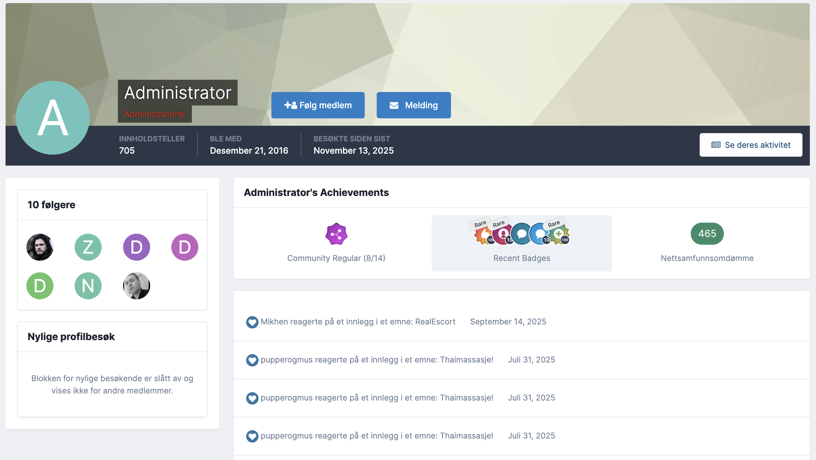Open the green D follower avatar
This screenshot has height=460, width=816.
[x=40, y=286]
